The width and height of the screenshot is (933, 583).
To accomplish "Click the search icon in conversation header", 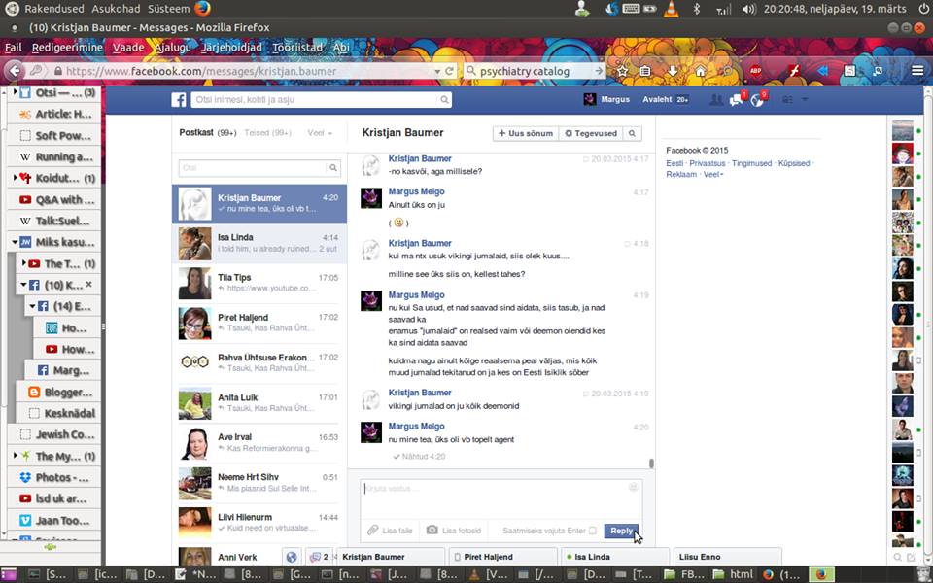I will point(632,133).
